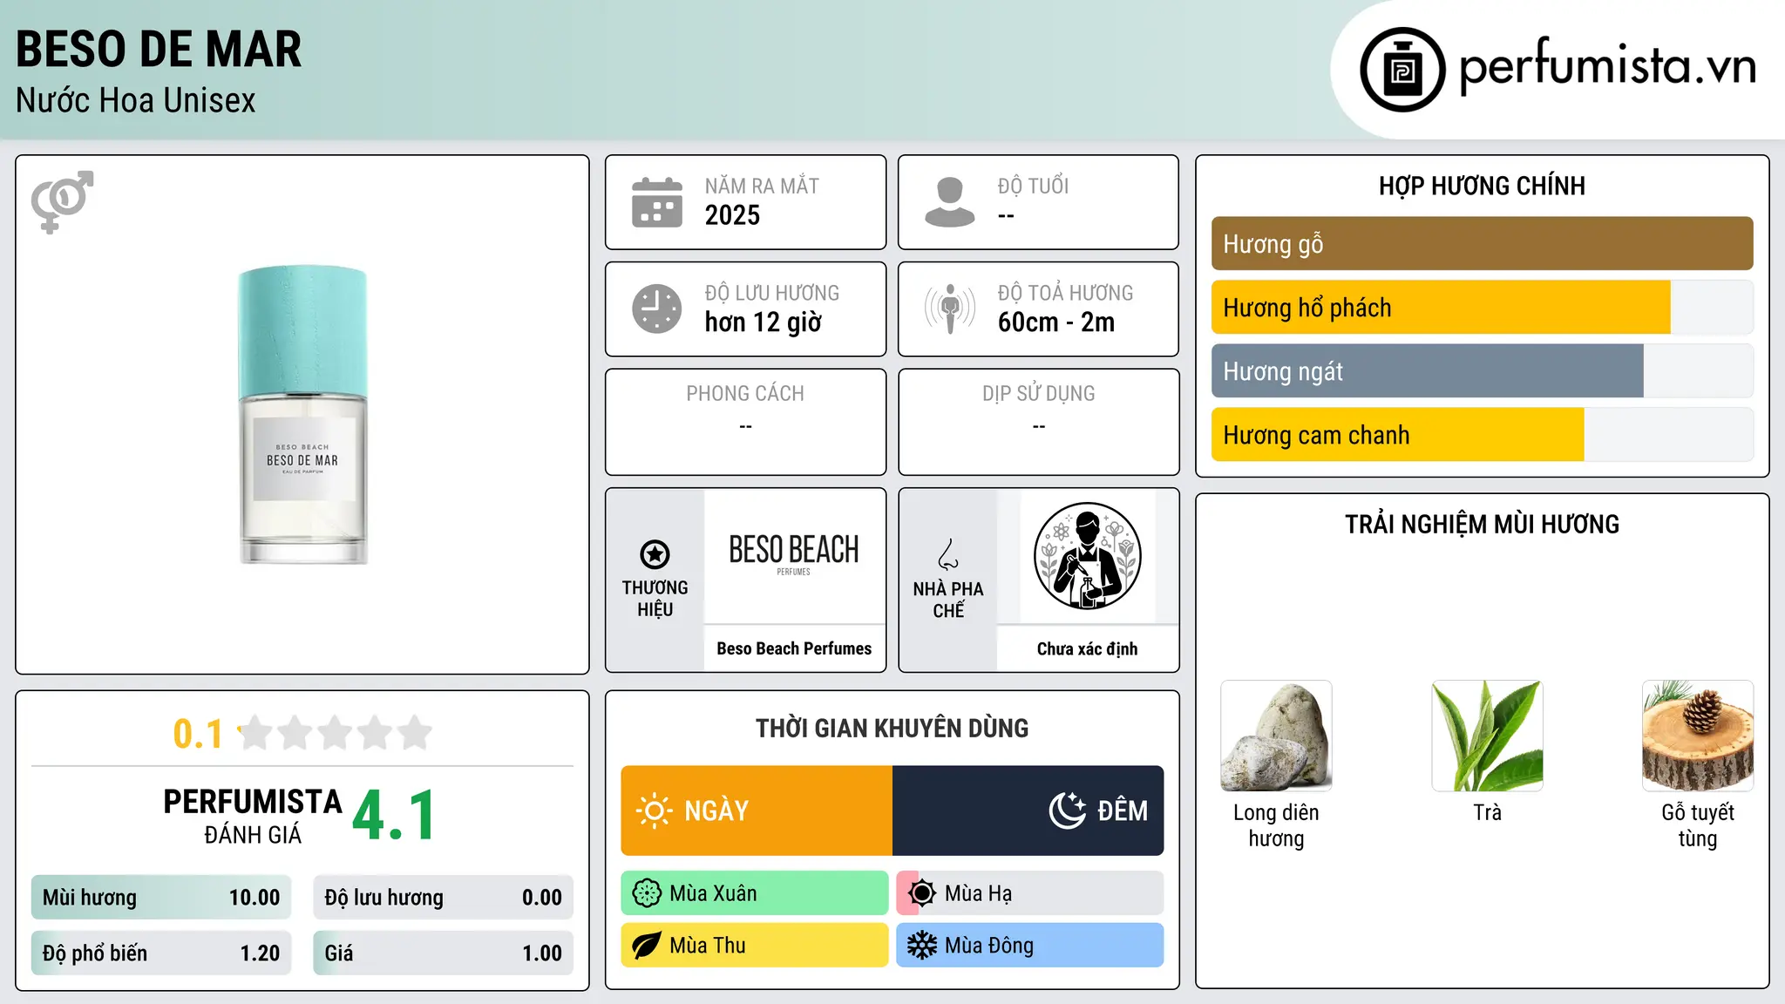Choose the Mùa Đông season bar
Viewport: 1785px width, 1004px height.
click(1030, 946)
